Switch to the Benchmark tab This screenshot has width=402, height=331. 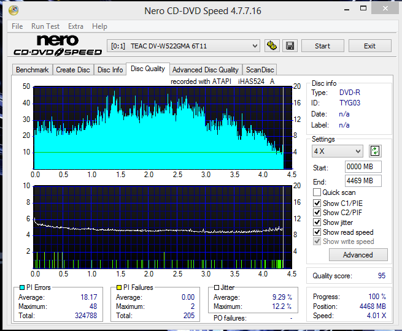point(33,70)
